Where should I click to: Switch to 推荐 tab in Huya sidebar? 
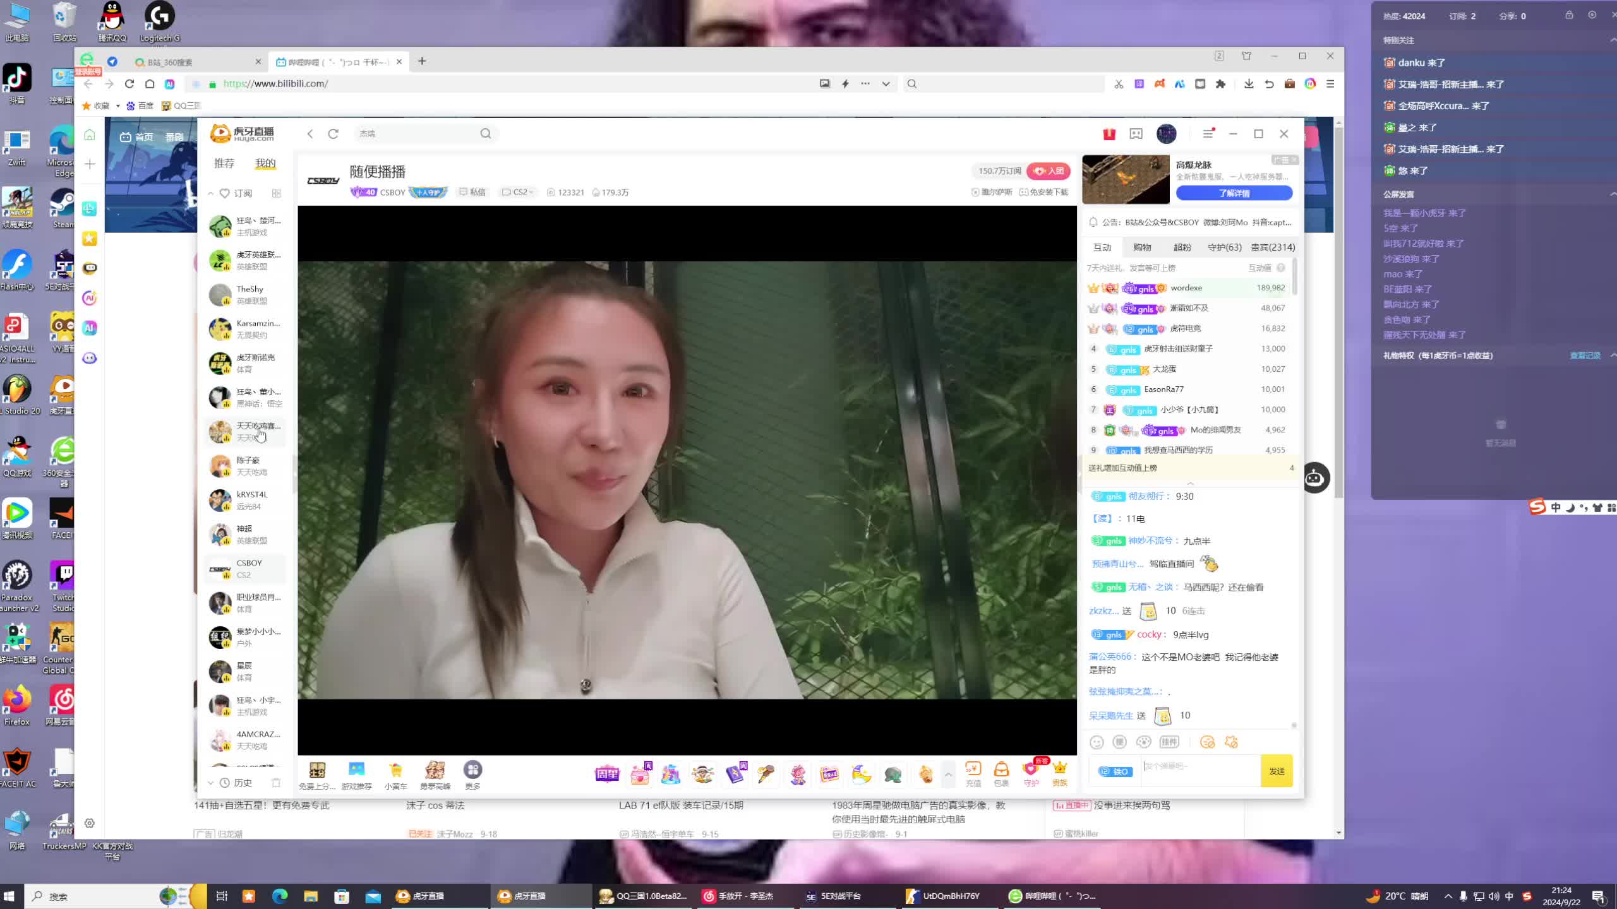(x=224, y=163)
